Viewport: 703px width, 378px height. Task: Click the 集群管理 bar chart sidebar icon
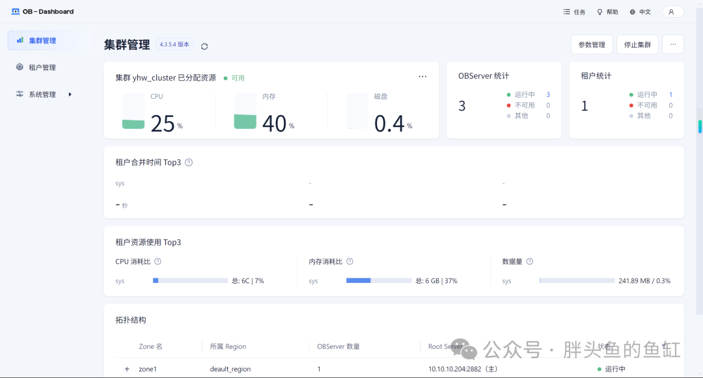[x=20, y=40]
